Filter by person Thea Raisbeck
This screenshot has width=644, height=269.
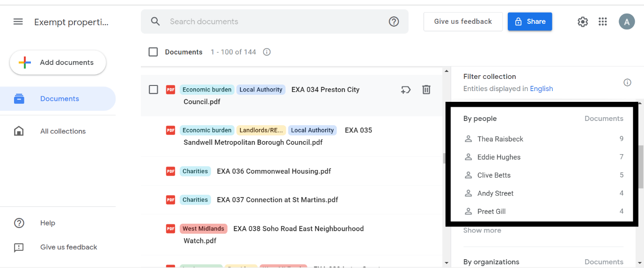(x=500, y=139)
